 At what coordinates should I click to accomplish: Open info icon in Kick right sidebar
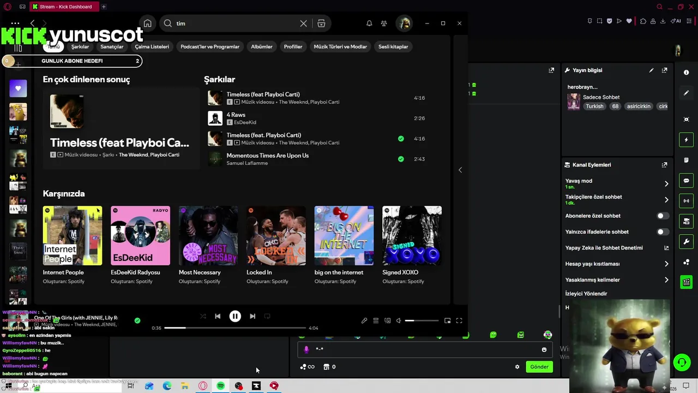[686, 72]
